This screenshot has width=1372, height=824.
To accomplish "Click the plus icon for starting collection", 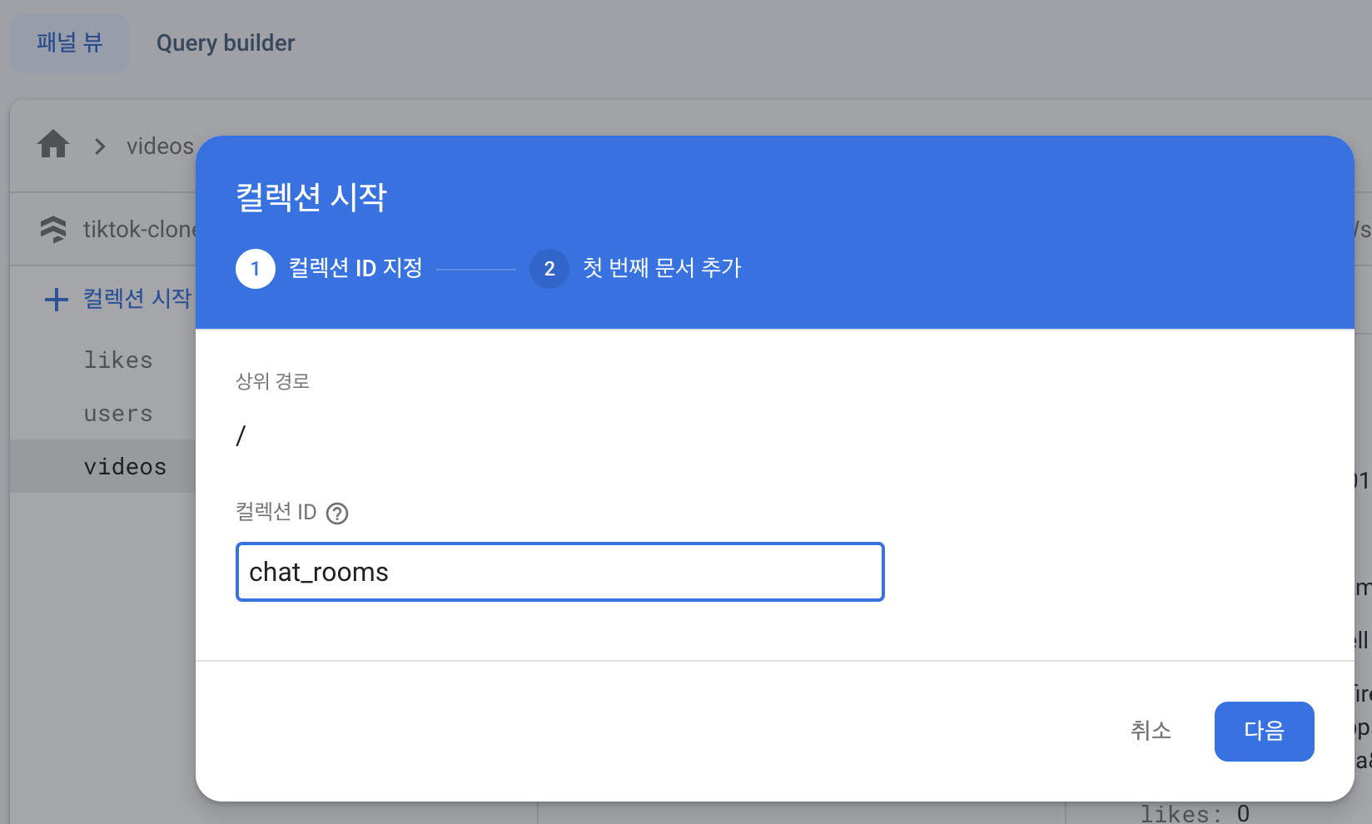I will (x=56, y=300).
